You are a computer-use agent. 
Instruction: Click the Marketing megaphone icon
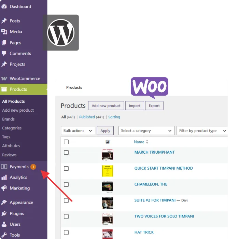pos(4,188)
